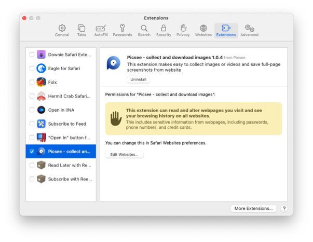Select the Hermit Crab Safari... row text

point(69,96)
